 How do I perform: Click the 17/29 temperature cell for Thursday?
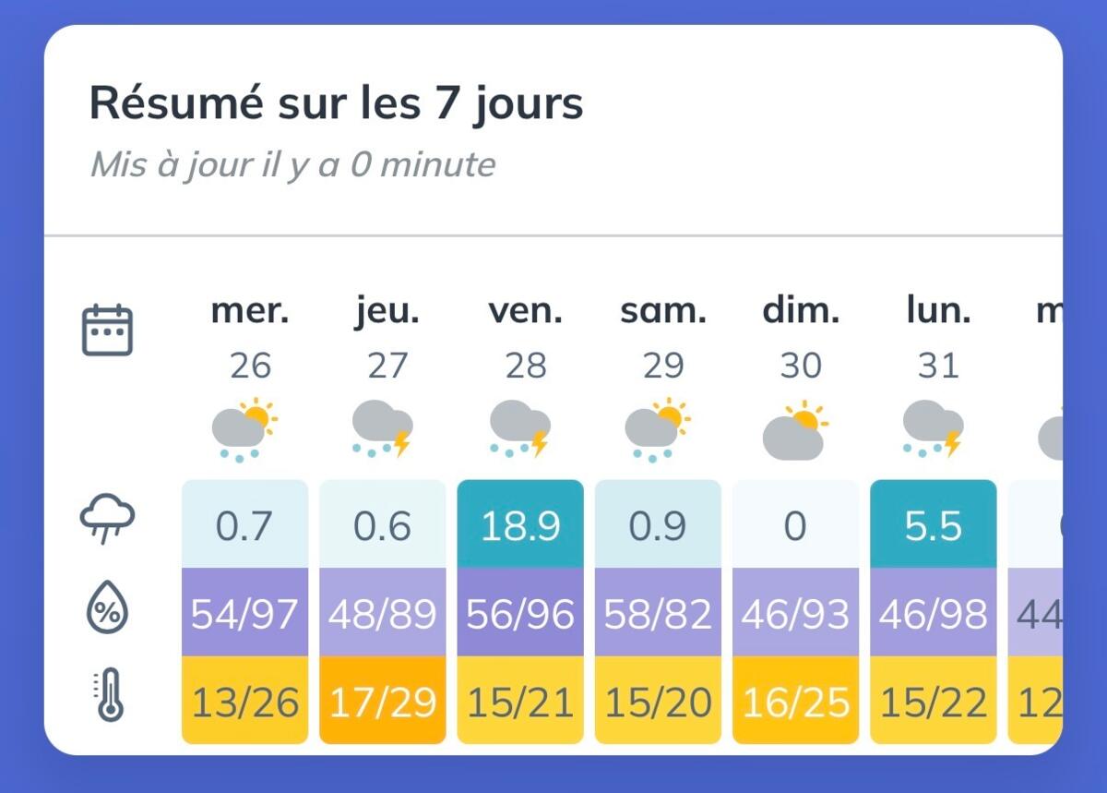(383, 701)
